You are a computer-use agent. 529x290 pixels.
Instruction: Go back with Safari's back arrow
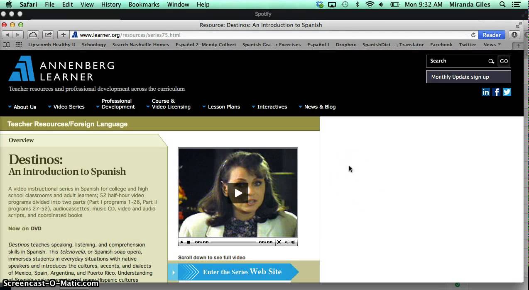pyautogui.click(x=7, y=35)
